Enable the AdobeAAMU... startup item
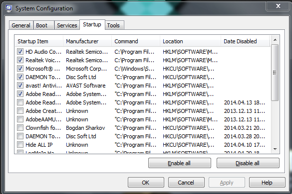The image size is (292, 194). pos(20,119)
